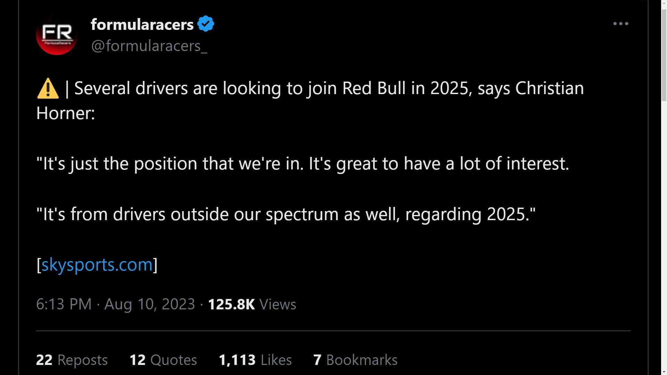Open the tweet's three-dot more options menu

(x=620, y=24)
